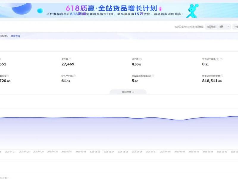The width and height of the screenshot is (238, 179).
Task: Select the 818,511.00 value
Action: point(212,81)
